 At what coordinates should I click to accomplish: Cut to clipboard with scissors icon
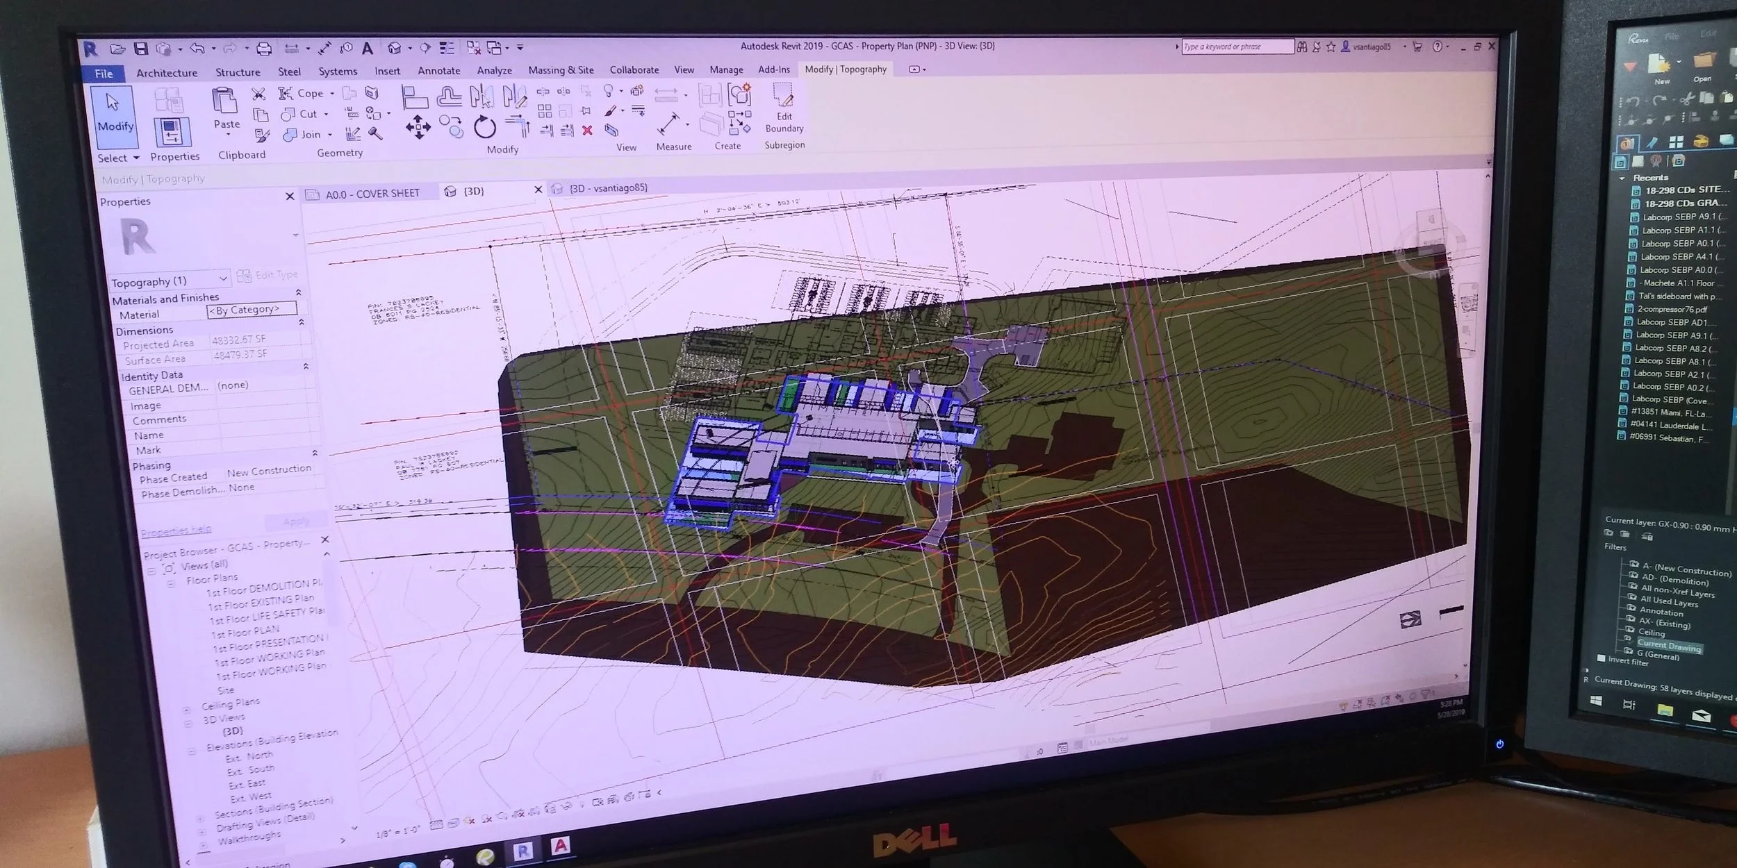point(258,94)
